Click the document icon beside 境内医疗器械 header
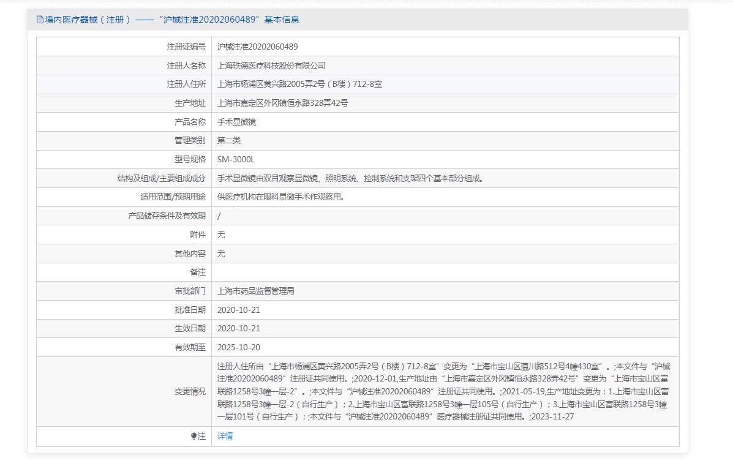733x466 pixels. tap(40, 20)
